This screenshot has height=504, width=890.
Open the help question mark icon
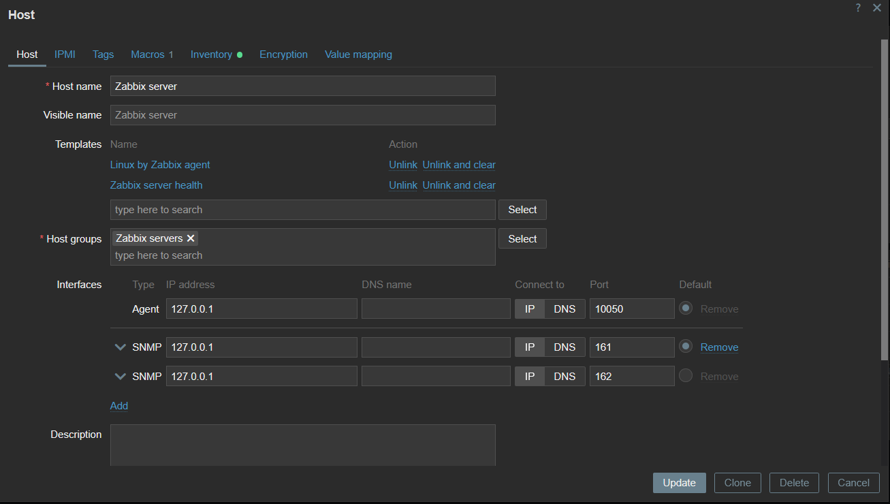tap(858, 7)
